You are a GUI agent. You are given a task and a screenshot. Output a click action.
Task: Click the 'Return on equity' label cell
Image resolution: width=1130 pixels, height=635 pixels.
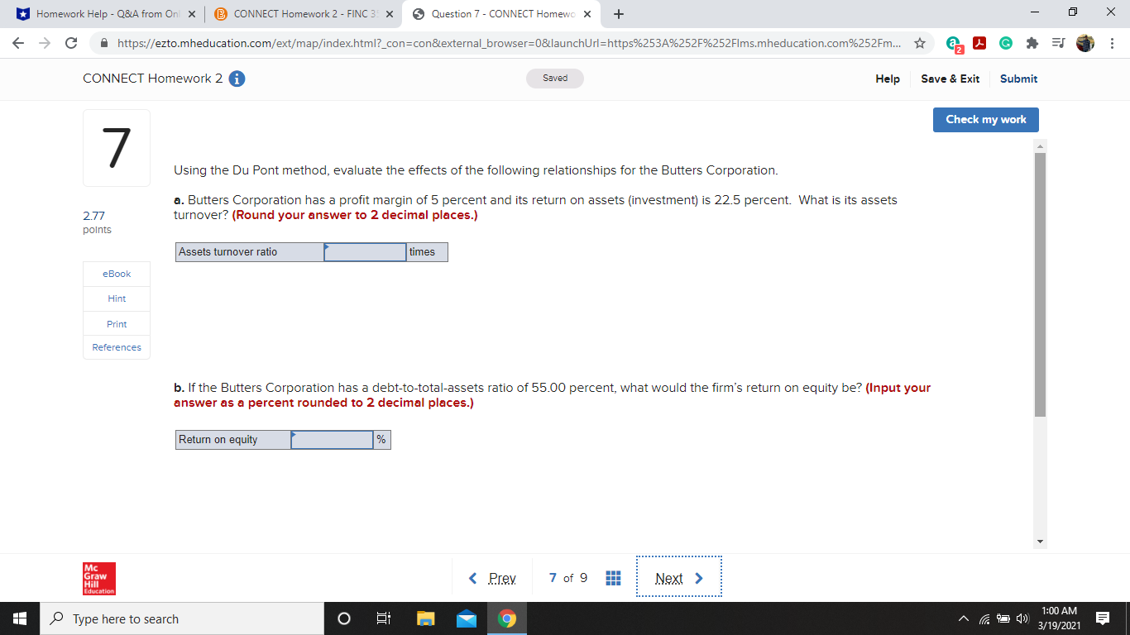coord(233,440)
